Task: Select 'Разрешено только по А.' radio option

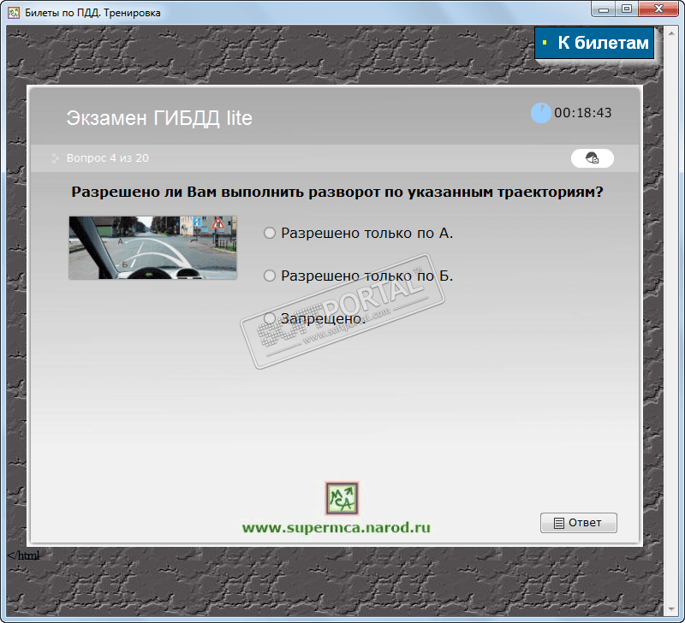Action: (270, 233)
